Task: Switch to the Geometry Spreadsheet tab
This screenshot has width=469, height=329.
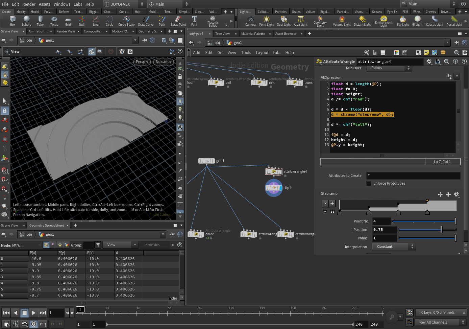Action: 47,226
